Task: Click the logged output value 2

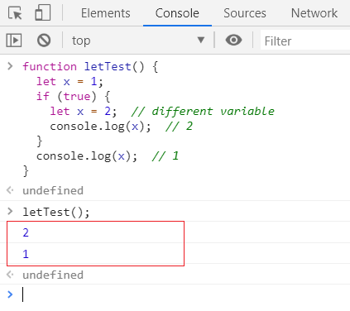Action: coord(26,232)
